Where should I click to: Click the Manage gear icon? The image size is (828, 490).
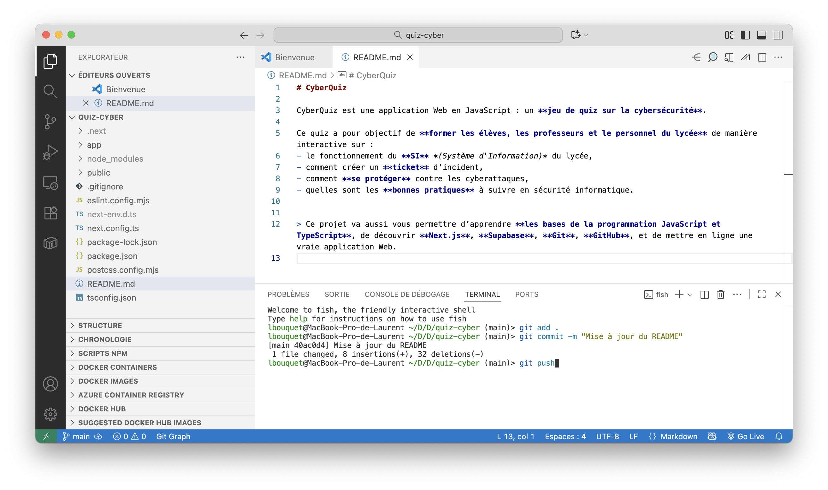[50, 414]
